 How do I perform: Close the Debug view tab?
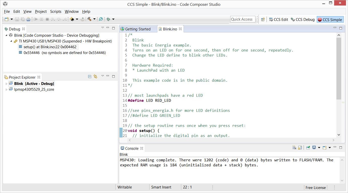[x=23, y=29]
